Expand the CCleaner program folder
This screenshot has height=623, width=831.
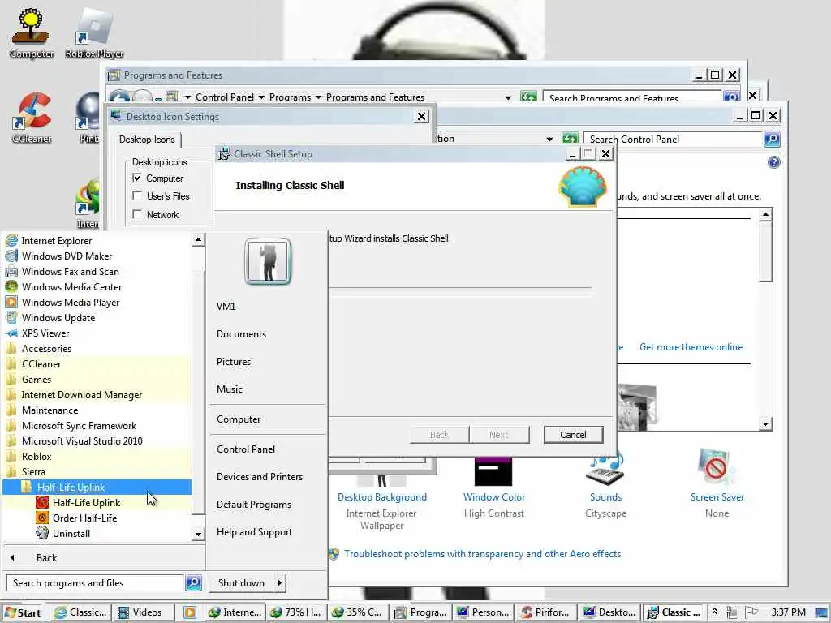[x=41, y=363]
